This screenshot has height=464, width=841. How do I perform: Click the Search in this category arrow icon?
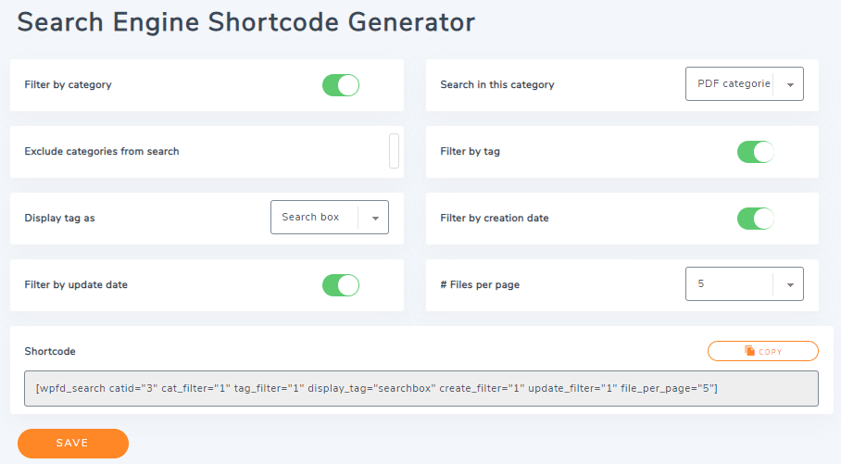click(x=790, y=84)
